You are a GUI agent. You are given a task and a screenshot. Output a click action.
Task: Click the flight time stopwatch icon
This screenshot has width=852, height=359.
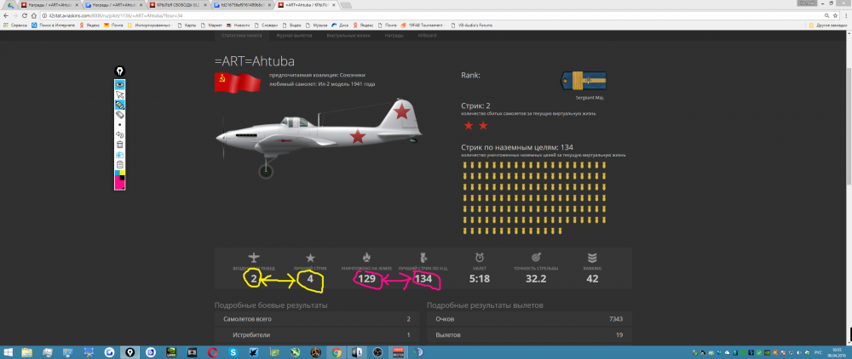click(x=479, y=258)
